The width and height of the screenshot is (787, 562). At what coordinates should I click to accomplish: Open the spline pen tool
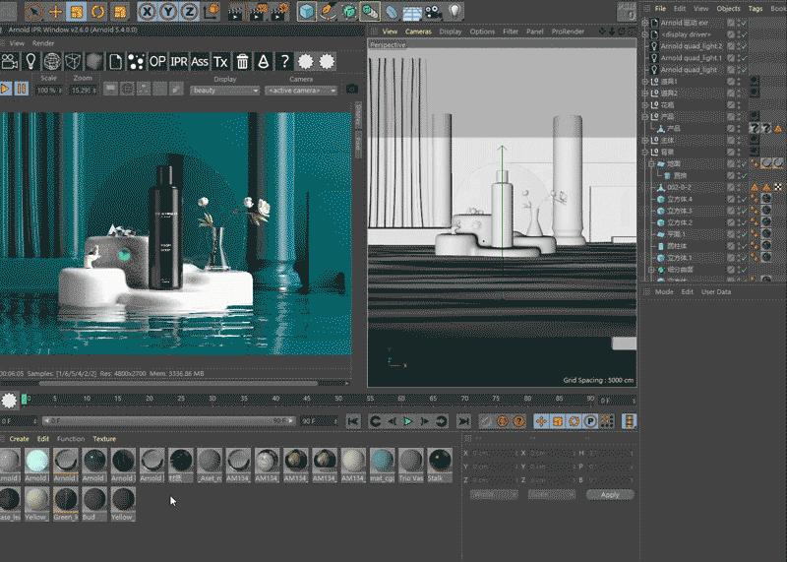(x=328, y=11)
